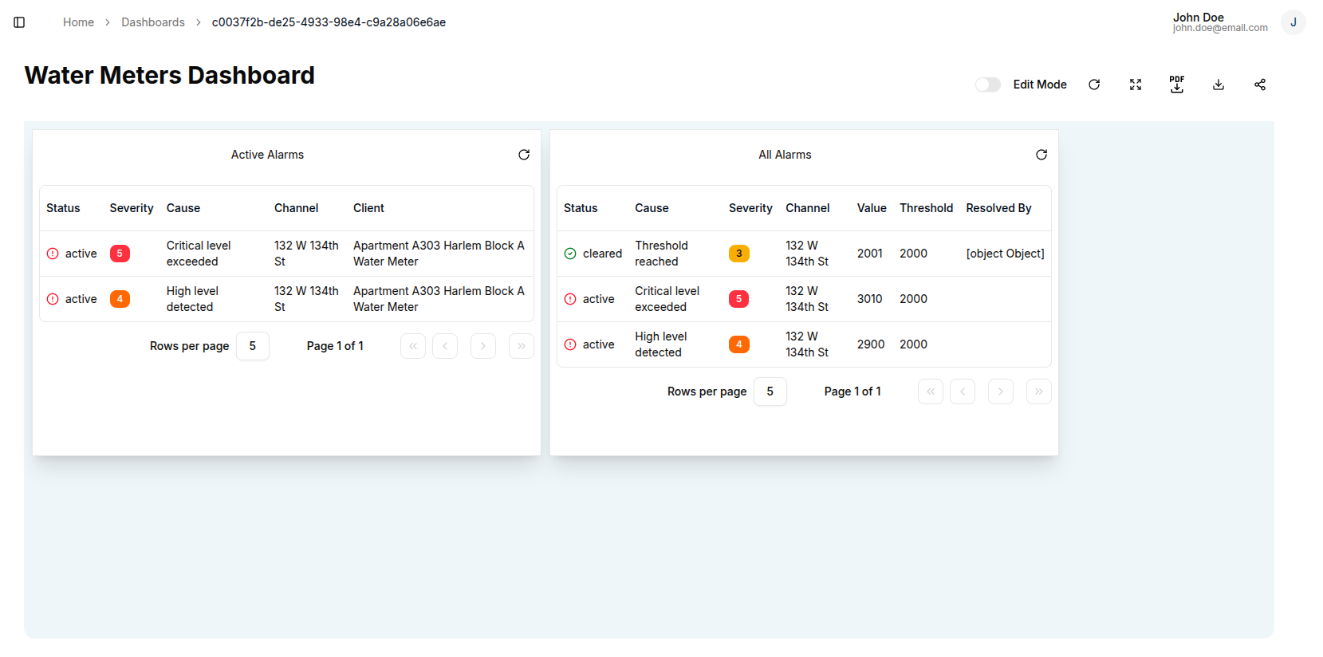
Task: Click the dashboard refresh icon
Action: tap(1094, 85)
